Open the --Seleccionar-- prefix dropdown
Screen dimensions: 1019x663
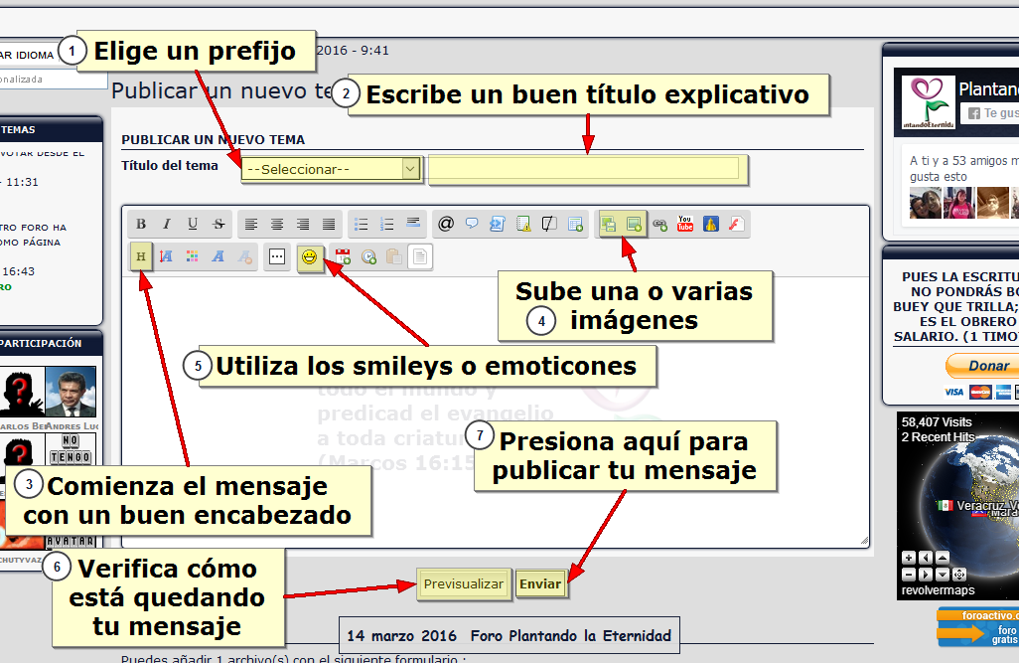pos(331,169)
